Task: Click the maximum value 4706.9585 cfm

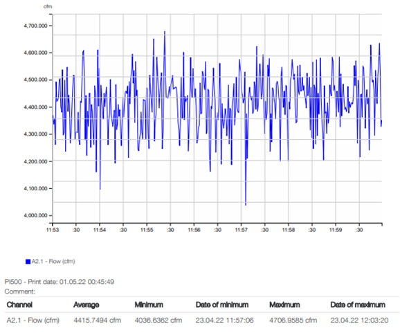Action: [293, 321]
